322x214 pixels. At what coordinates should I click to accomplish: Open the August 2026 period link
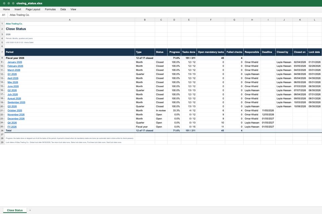tap(14, 98)
